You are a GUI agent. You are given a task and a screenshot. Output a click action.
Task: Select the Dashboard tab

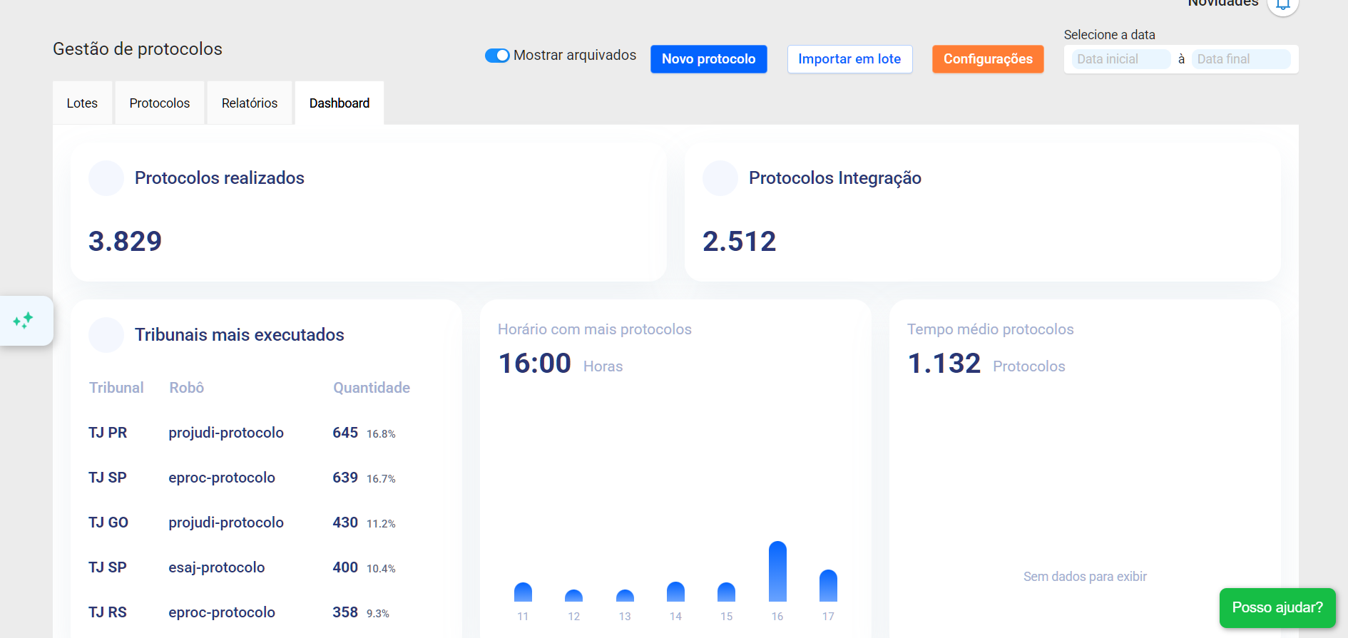coord(339,103)
